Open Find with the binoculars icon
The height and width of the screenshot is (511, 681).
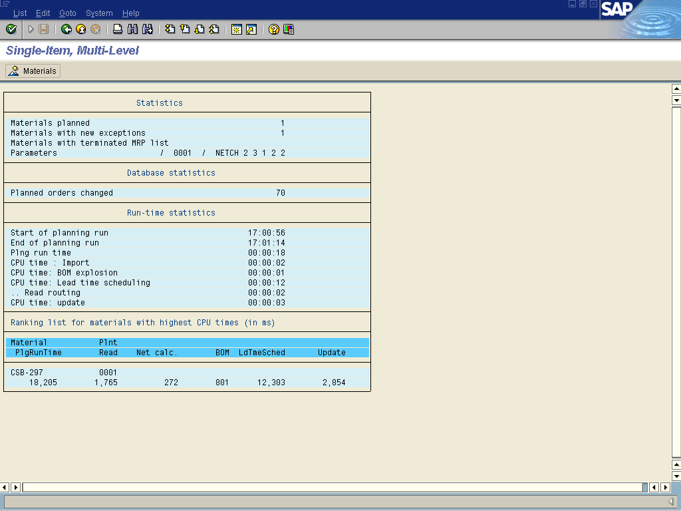132,29
